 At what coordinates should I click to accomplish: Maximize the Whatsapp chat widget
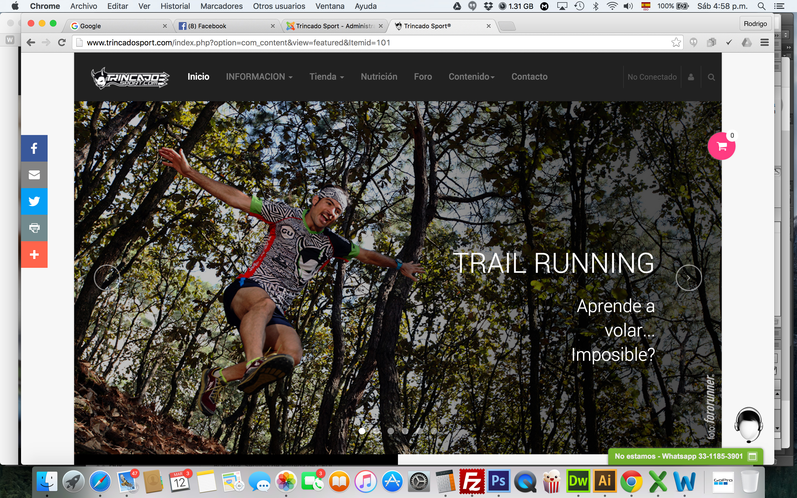pos(752,456)
